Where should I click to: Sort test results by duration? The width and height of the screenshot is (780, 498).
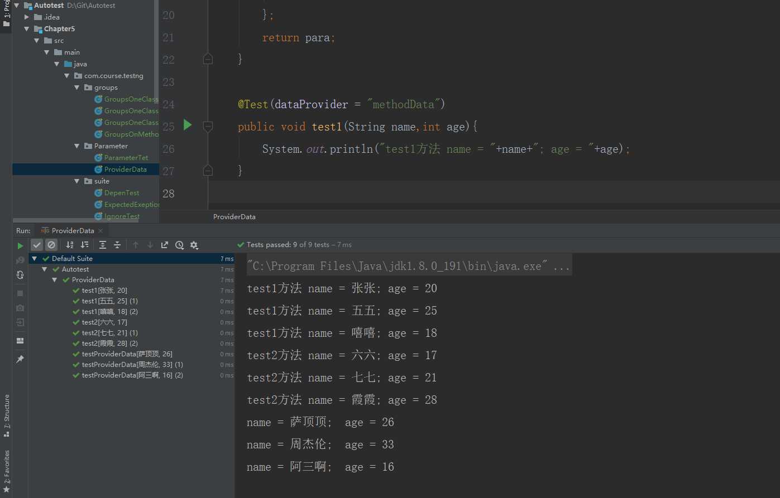(84, 245)
